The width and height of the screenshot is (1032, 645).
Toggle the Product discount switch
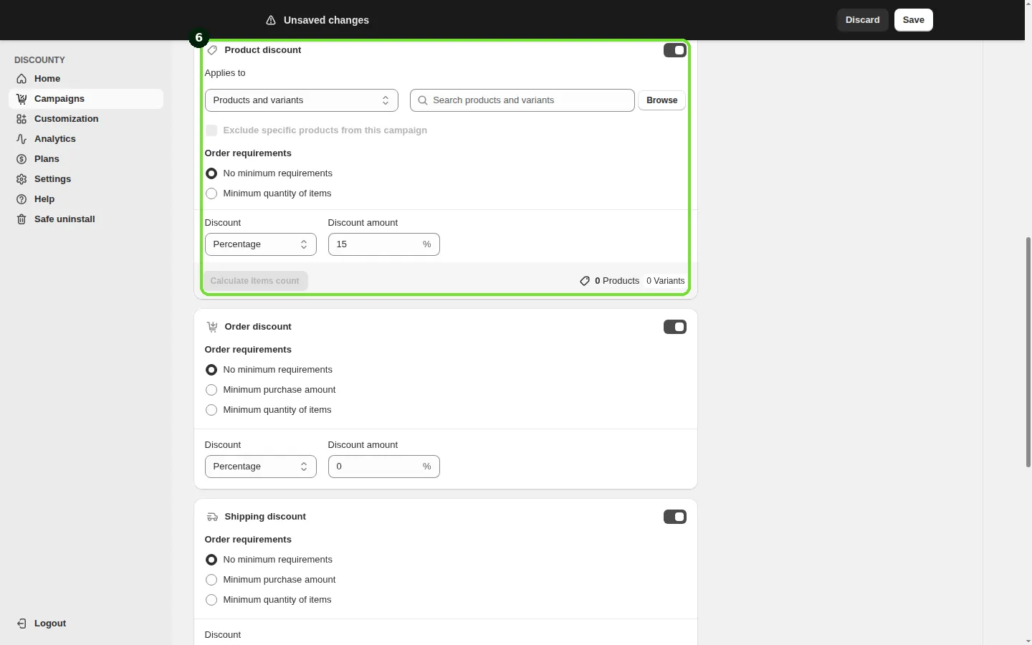click(675, 50)
